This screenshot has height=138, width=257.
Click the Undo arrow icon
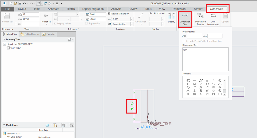24,3
